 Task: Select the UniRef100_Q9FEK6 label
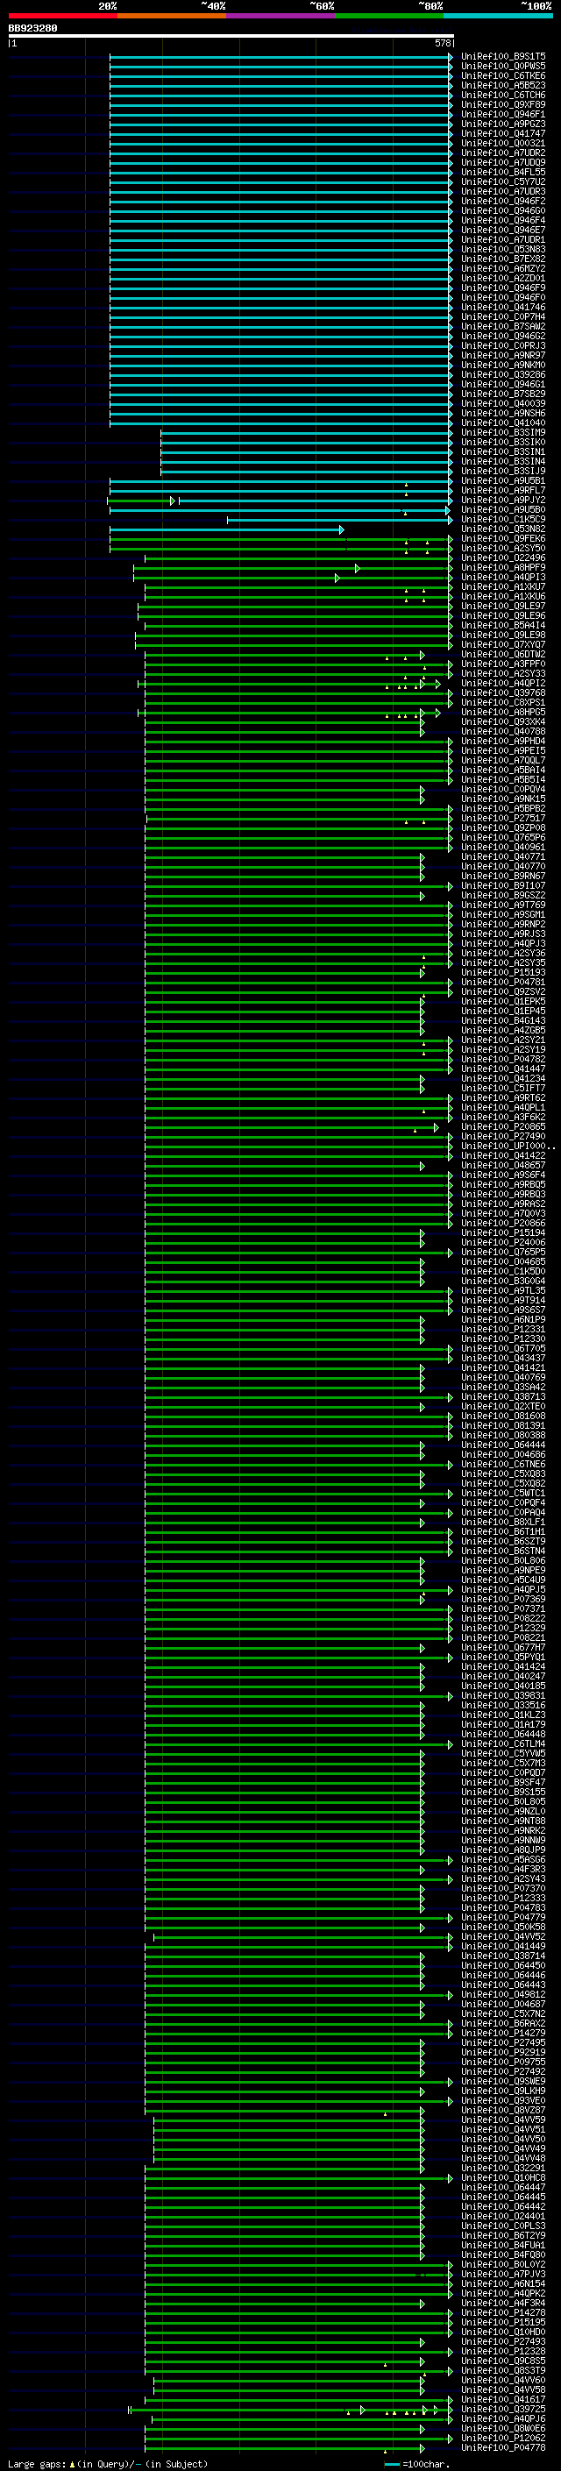[x=503, y=539]
